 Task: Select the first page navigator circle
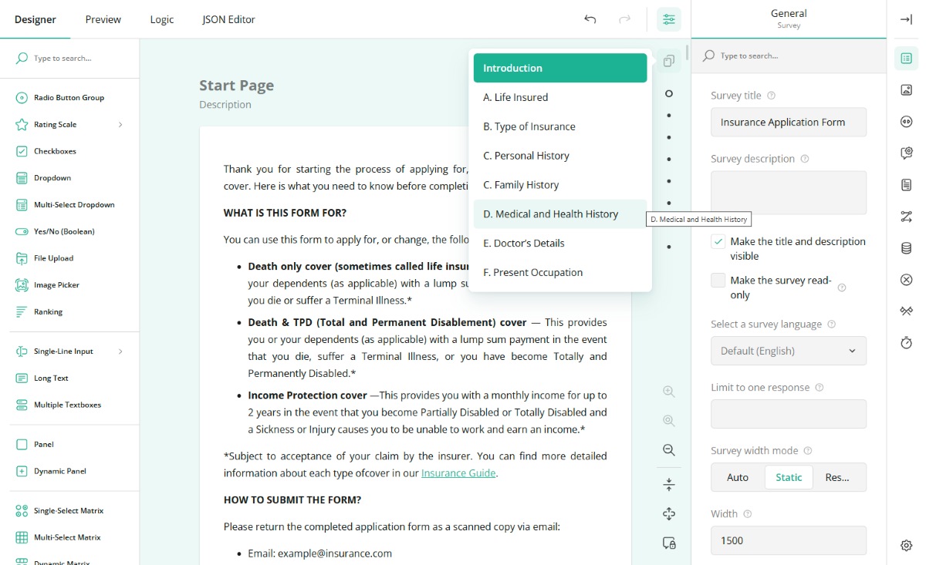tap(669, 93)
